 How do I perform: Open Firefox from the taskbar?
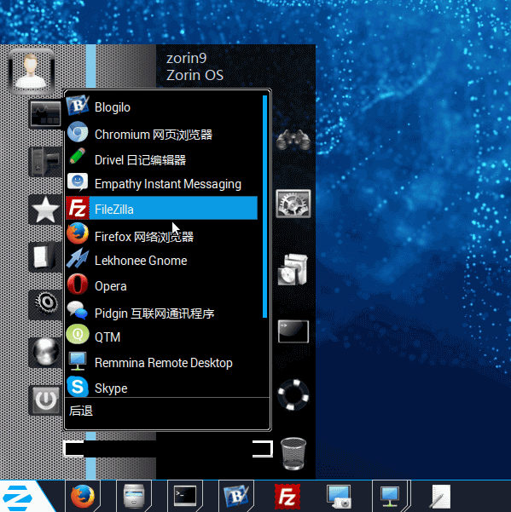pos(83,497)
